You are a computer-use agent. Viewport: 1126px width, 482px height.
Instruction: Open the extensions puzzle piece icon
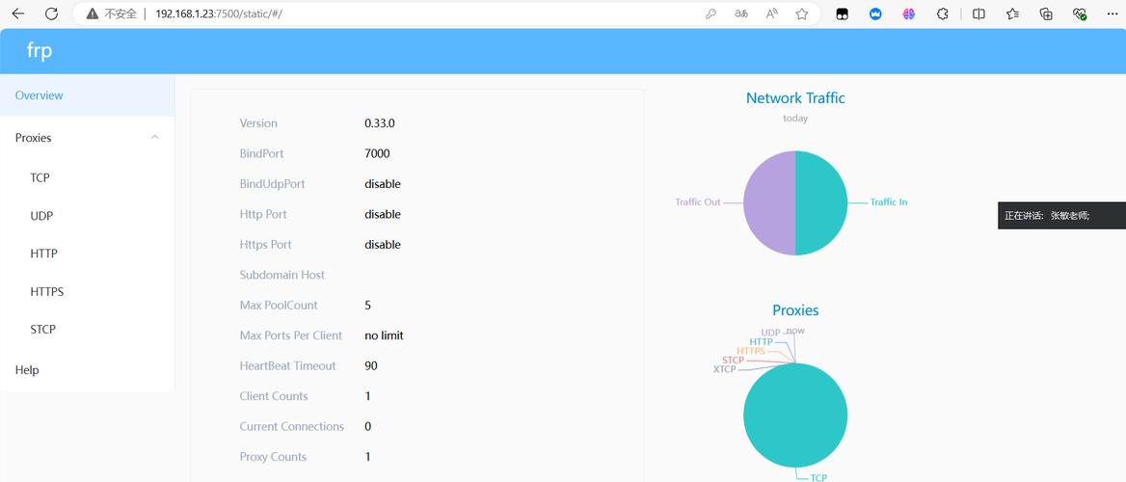tap(943, 13)
